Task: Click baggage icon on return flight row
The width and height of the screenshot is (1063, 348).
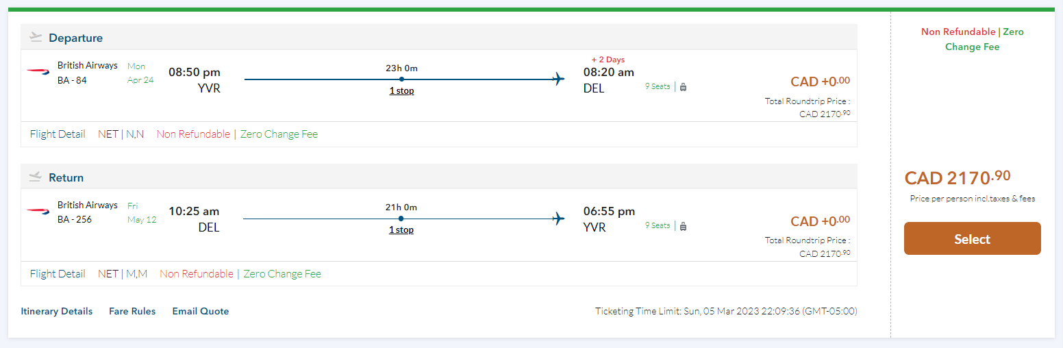Action: tap(683, 226)
